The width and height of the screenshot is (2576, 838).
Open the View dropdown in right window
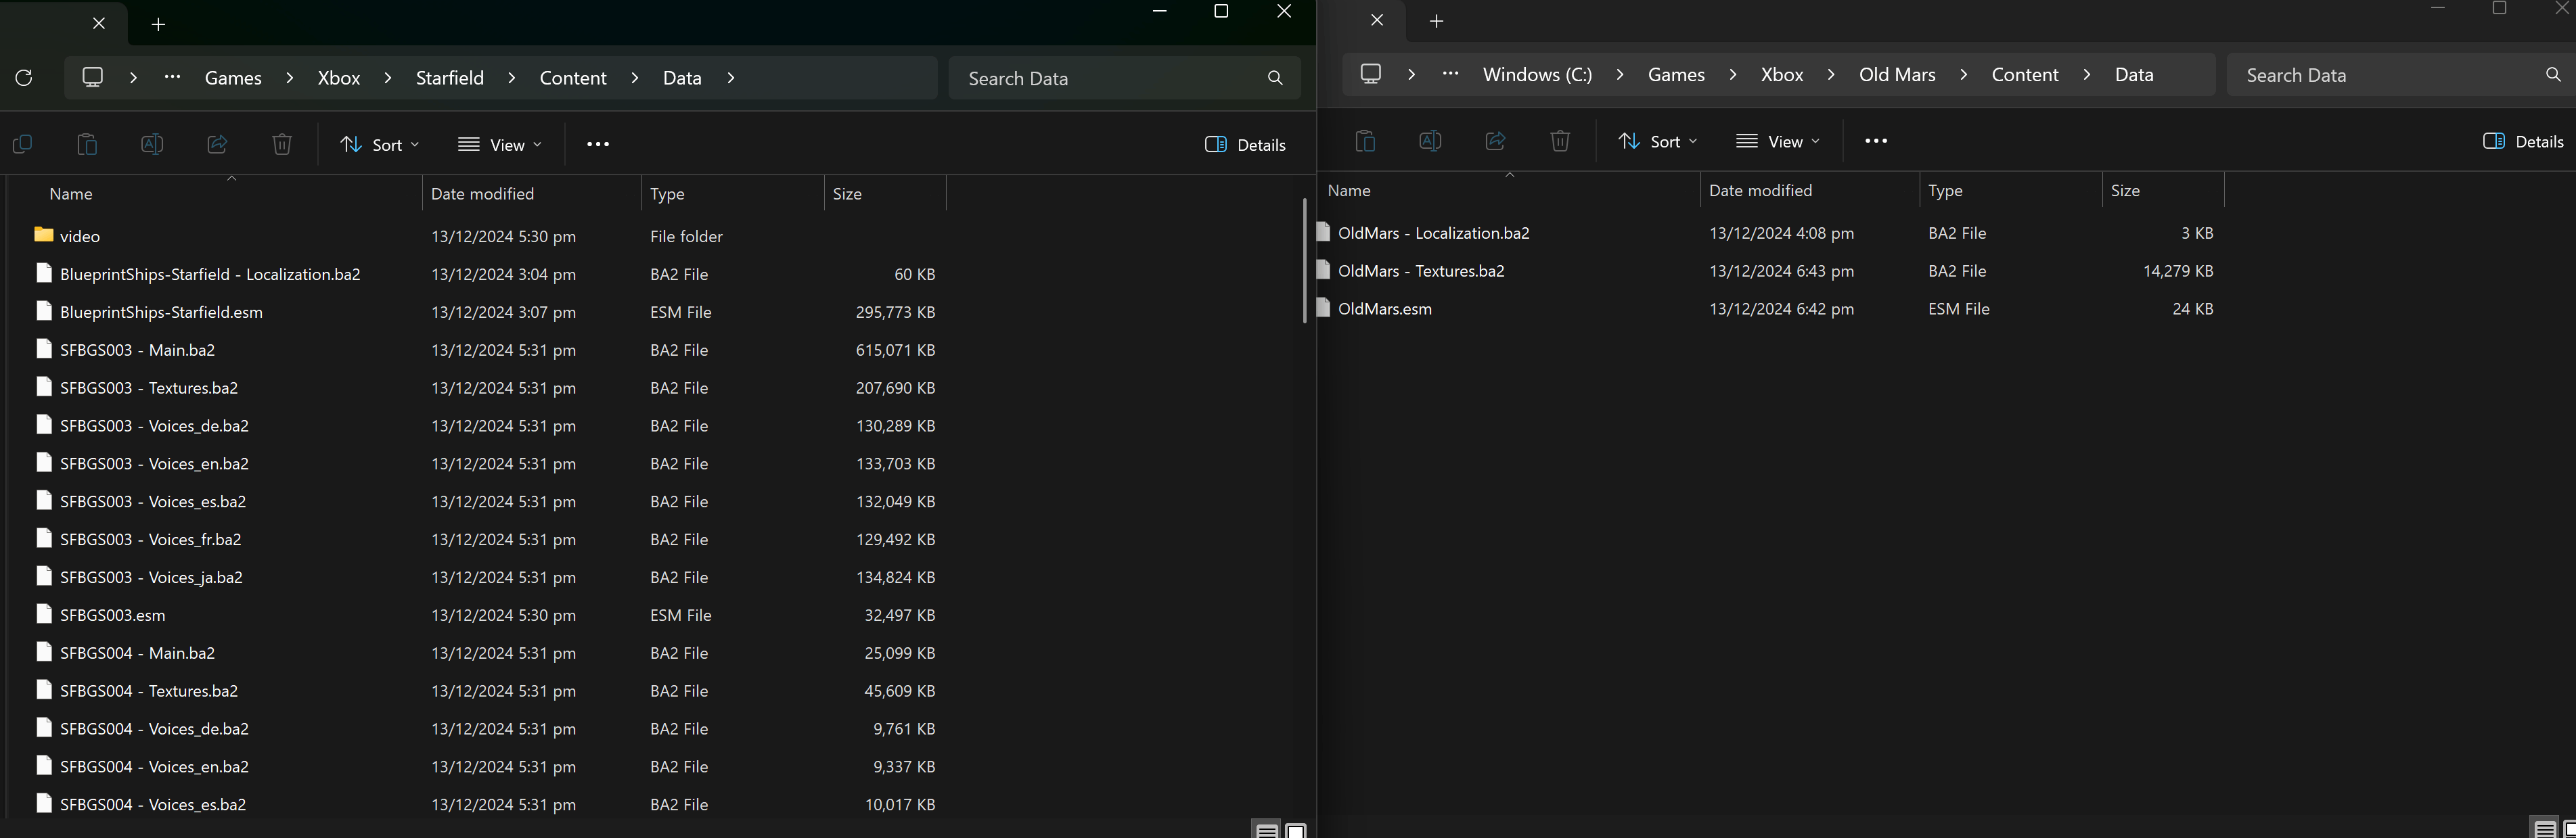click(1778, 141)
